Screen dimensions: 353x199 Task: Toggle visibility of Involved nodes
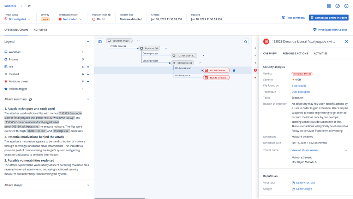click(x=88, y=74)
